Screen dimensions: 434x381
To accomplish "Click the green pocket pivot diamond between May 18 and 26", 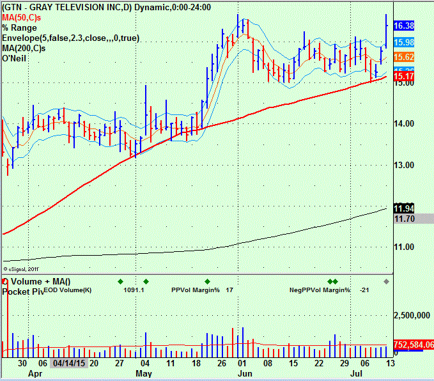I will [x=207, y=282].
